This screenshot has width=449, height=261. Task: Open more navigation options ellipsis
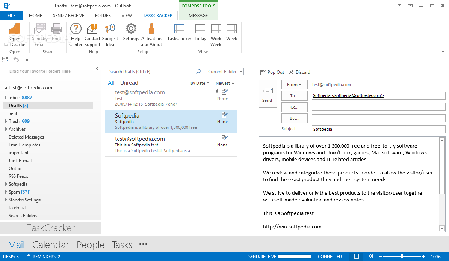point(143,244)
